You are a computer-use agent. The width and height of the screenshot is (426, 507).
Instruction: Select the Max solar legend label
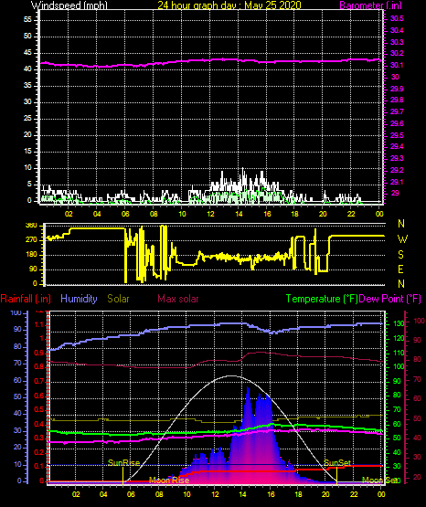[178, 299]
